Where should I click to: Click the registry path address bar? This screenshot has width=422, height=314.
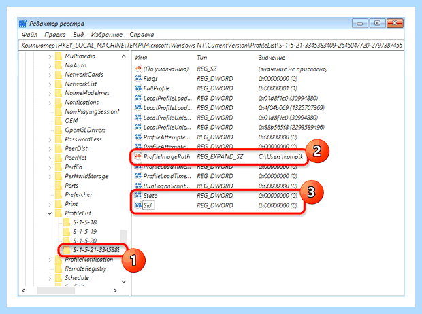[x=211, y=45]
